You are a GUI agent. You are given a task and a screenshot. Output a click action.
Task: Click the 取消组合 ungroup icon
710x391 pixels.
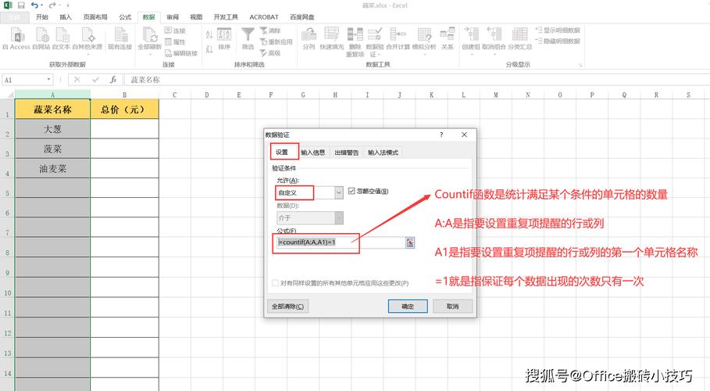pos(494,35)
